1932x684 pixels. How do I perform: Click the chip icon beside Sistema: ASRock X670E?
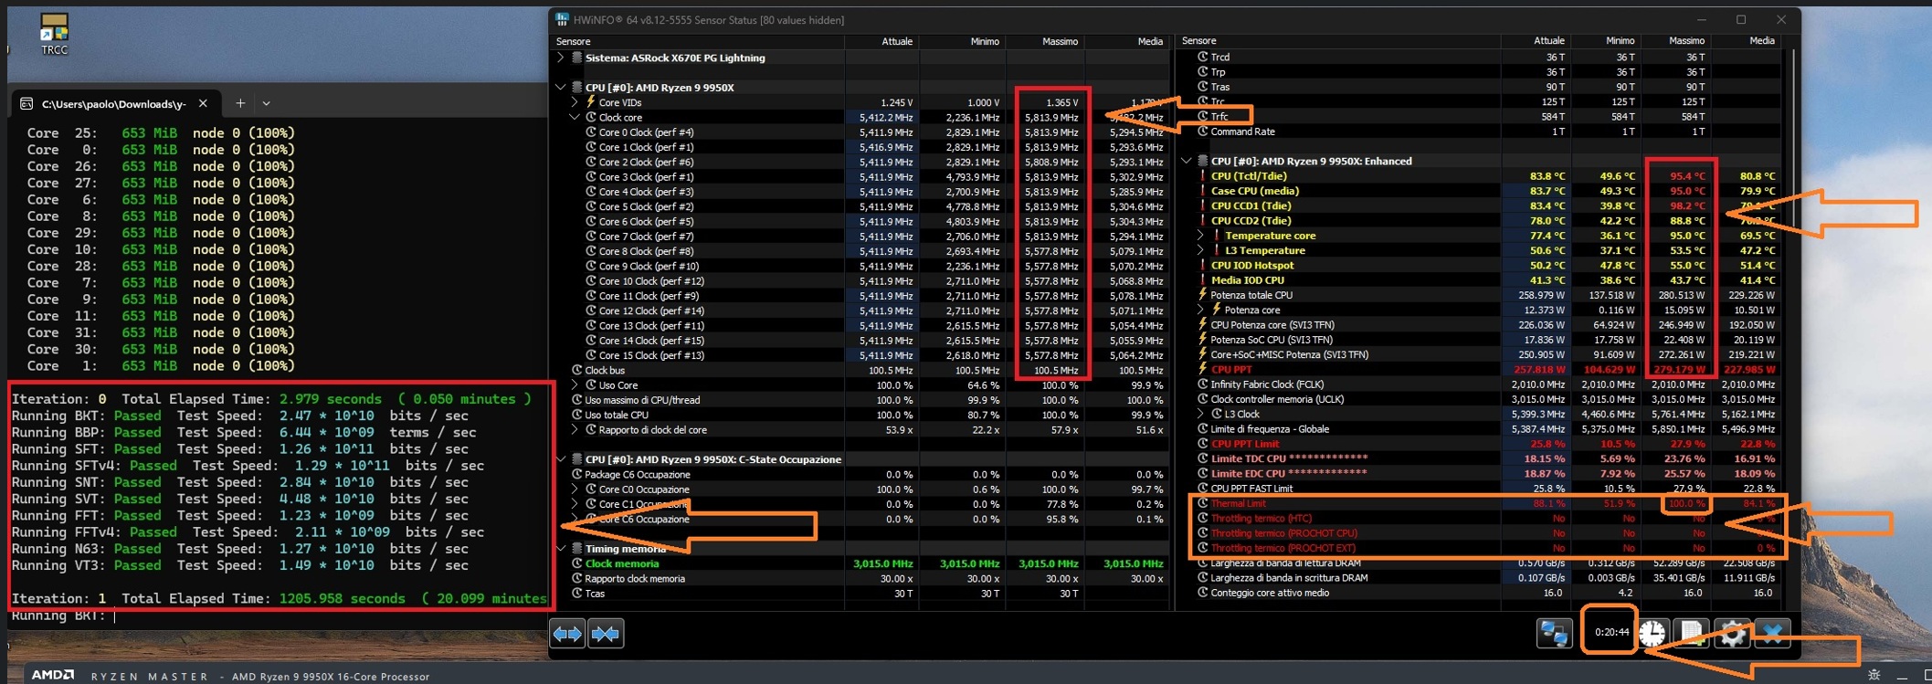[x=577, y=58]
